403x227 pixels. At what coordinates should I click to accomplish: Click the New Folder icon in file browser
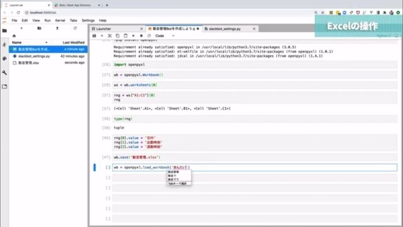(39, 28)
